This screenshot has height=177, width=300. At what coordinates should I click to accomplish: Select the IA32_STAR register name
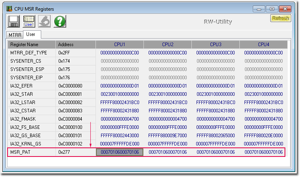tap(21, 94)
